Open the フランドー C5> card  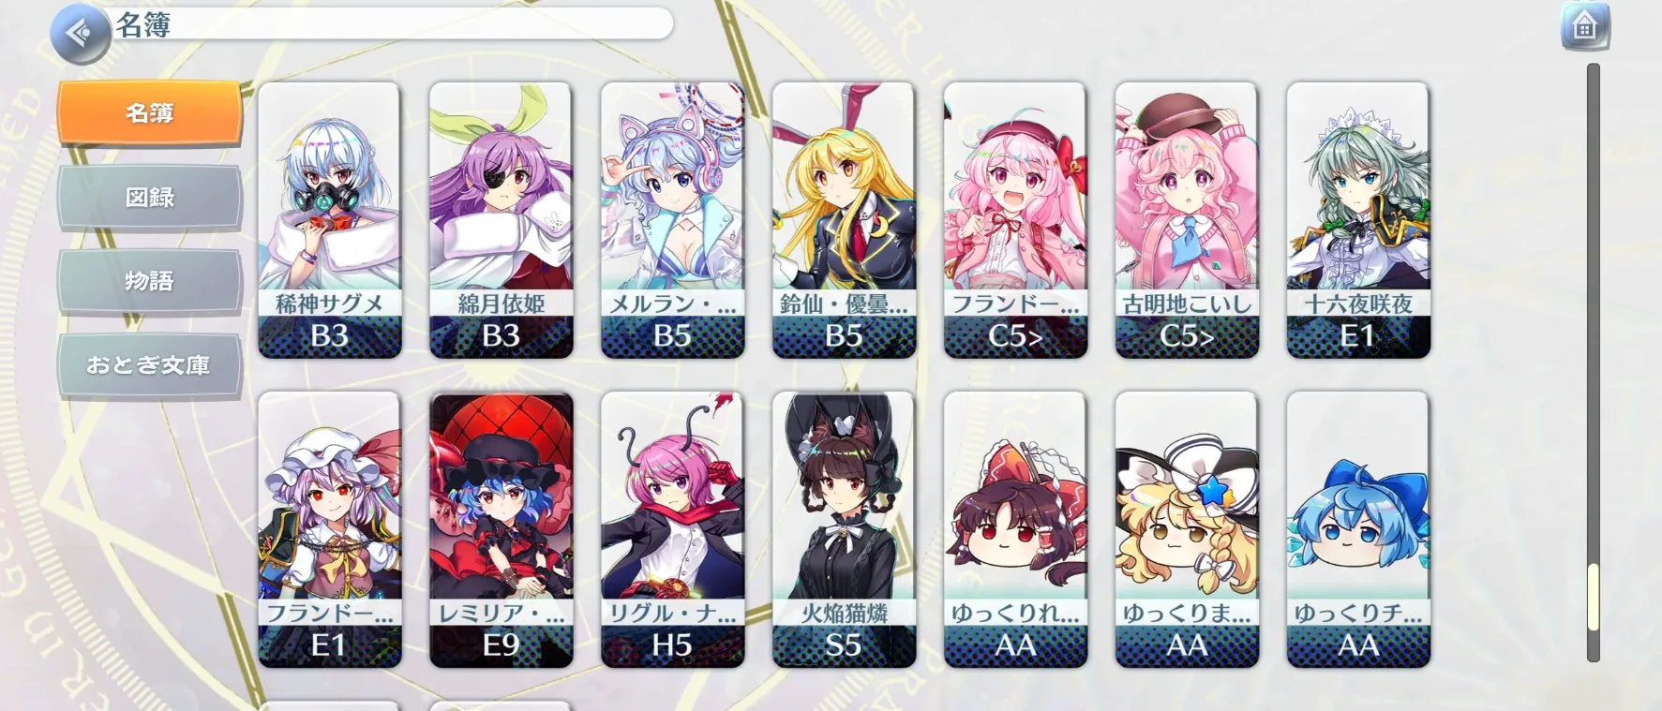click(1015, 220)
